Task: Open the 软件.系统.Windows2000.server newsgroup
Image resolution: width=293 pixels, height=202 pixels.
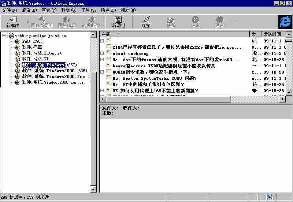Action: coord(53,82)
